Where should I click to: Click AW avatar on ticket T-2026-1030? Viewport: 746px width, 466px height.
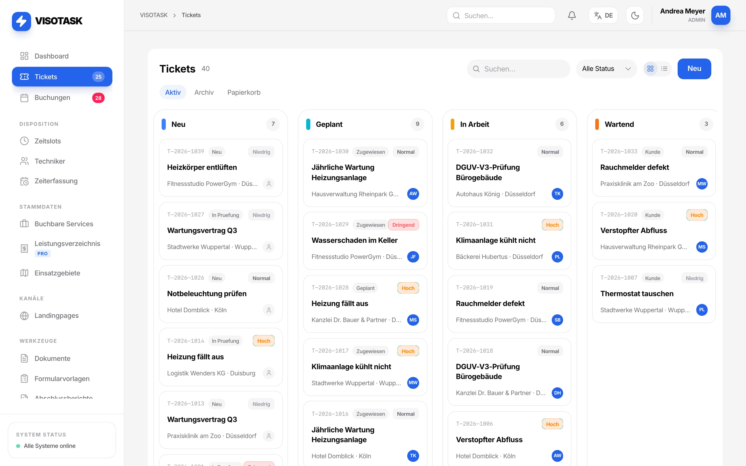point(413,194)
